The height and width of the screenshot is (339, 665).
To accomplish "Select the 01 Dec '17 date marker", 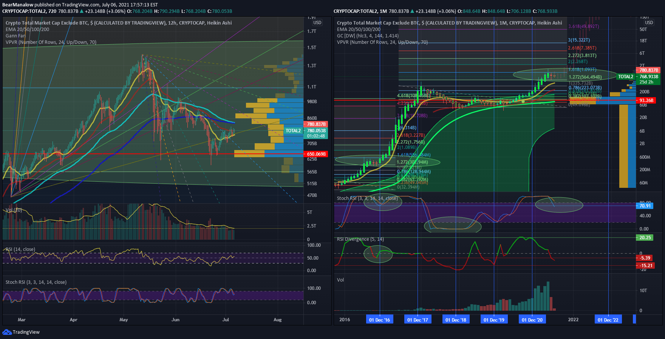I will [x=418, y=320].
